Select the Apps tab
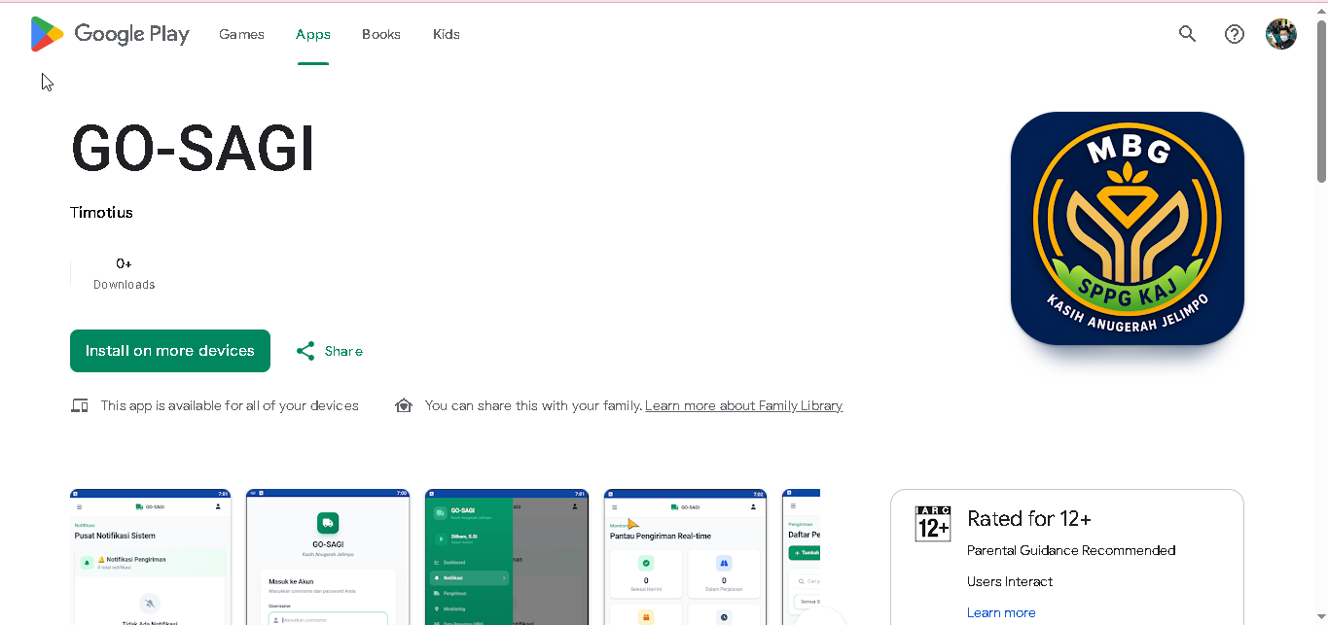Screen dimensions: 1328x625 tap(313, 34)
